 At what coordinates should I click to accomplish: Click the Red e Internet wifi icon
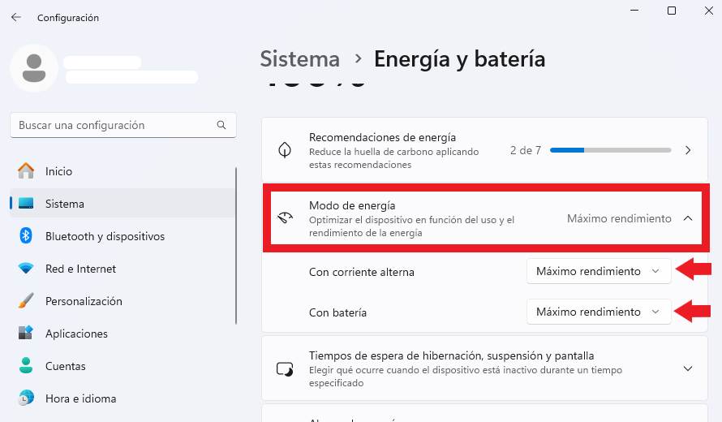[x=26, y=268]
